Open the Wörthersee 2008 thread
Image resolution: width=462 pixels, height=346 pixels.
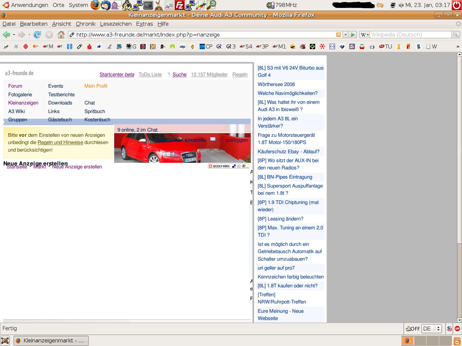(276, 84)
